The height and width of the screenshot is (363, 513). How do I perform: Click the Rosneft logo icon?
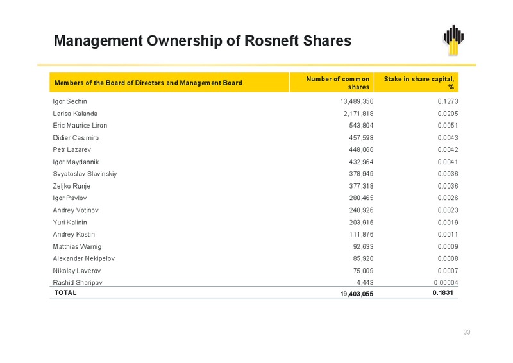[453, 40]
